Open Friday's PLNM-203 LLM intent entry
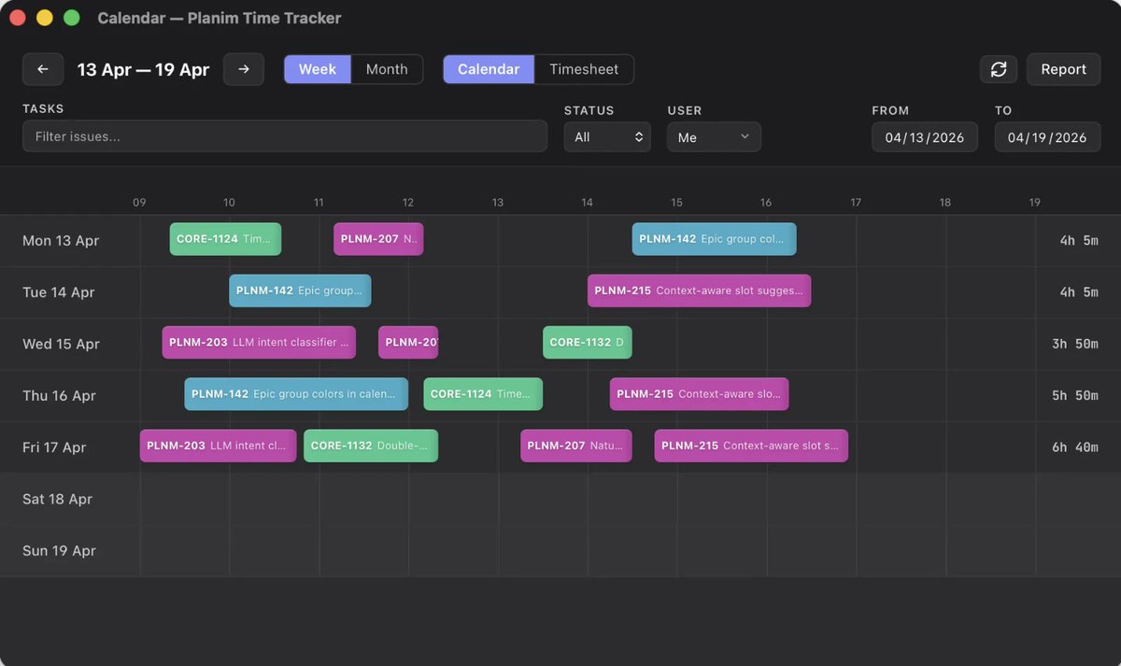This screenshot has height=666, width=1121. pyautogui.click(x=218, y=446)
